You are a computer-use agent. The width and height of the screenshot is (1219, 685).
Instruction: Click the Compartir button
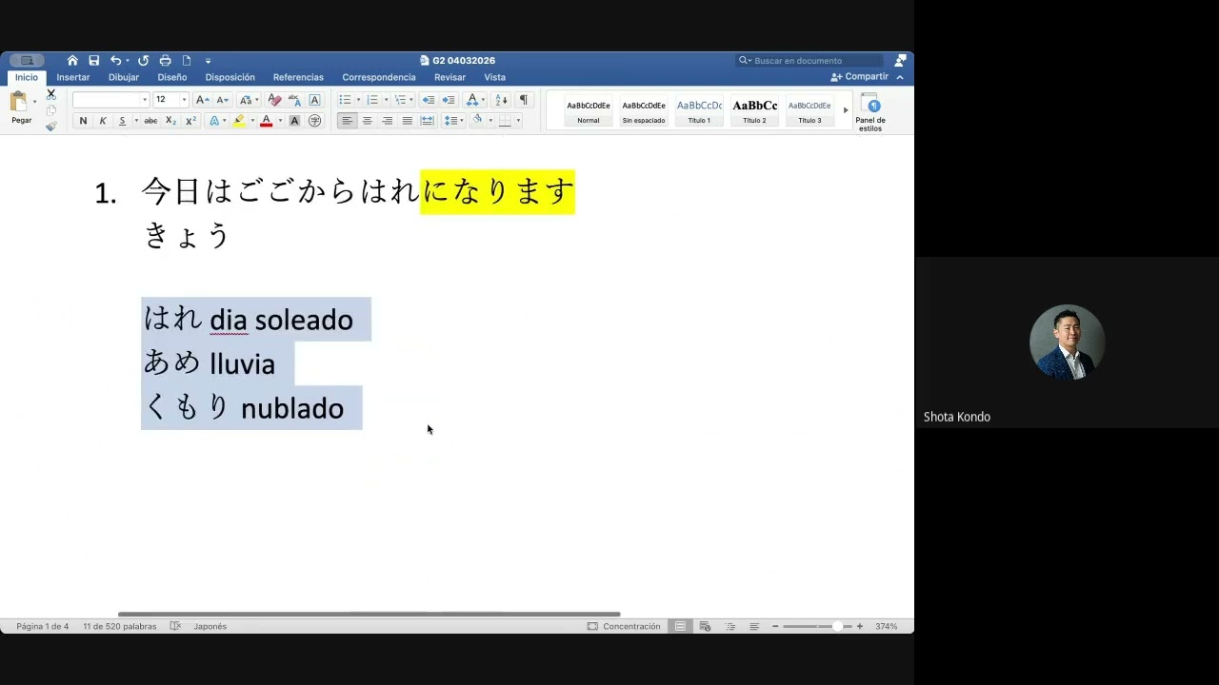click(x=860, y=77)
